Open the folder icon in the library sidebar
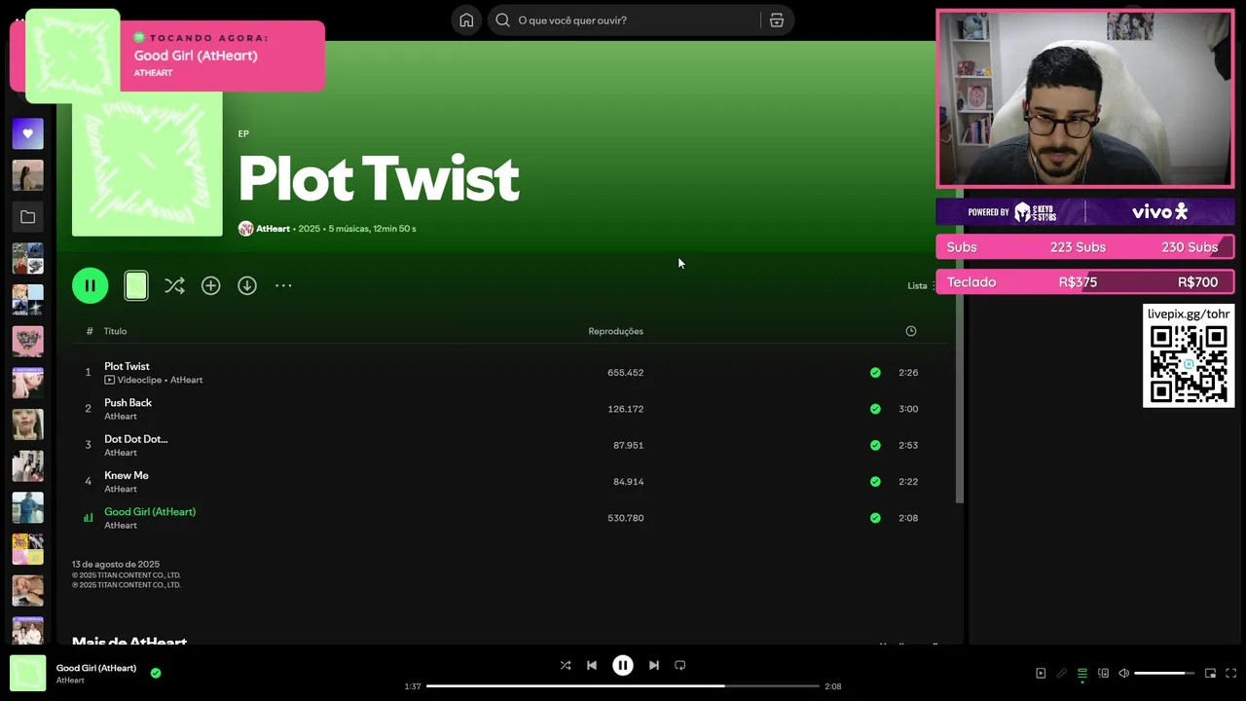Viewport: 1246px width, 701px height. 27,217
